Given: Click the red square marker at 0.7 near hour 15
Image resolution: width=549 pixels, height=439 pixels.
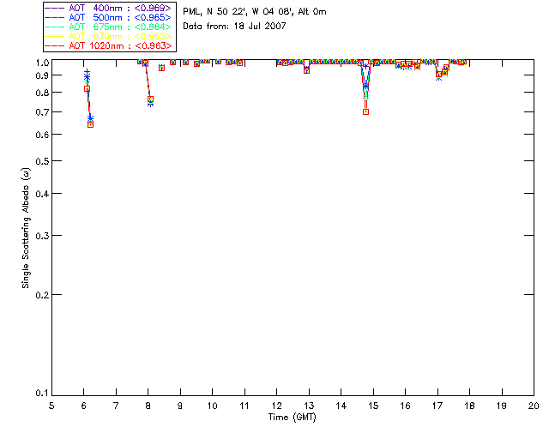Looking at the screenshot, I should (366, 112).
